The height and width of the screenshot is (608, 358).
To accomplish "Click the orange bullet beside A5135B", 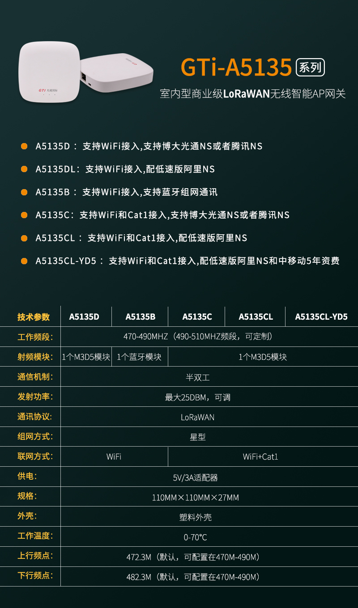I will [x=24, y=192].
